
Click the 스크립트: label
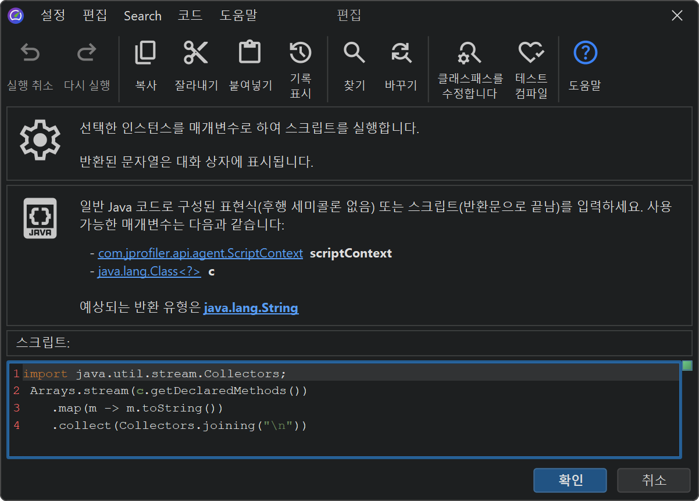(x=43, y=343)
